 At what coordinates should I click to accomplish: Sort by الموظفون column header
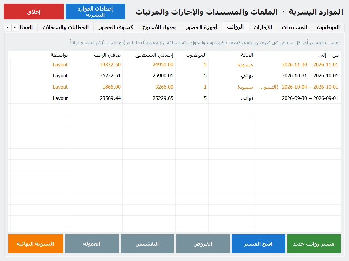[x=192, y=55]
